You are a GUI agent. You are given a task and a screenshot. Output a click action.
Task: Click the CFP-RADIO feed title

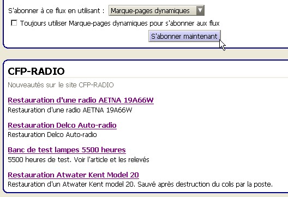click(36, 71)
